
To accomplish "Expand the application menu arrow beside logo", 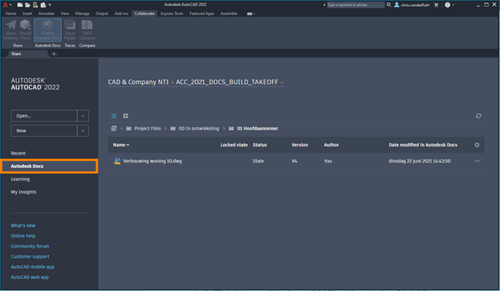I will pyautogui.click(x=11, y=5).
